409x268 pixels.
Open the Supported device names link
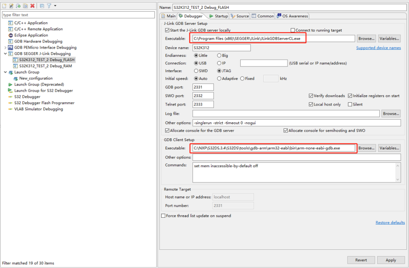pyautogui.click(x=378, y=48)
